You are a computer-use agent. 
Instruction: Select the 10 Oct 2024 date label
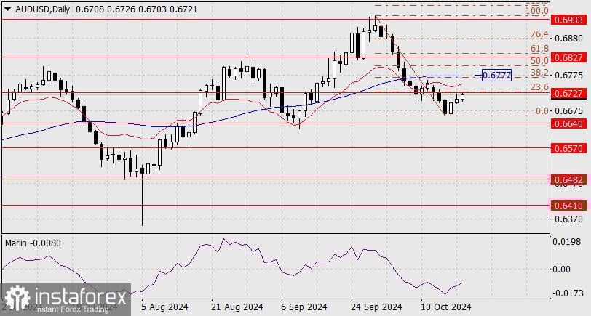[x=445, y=307]
